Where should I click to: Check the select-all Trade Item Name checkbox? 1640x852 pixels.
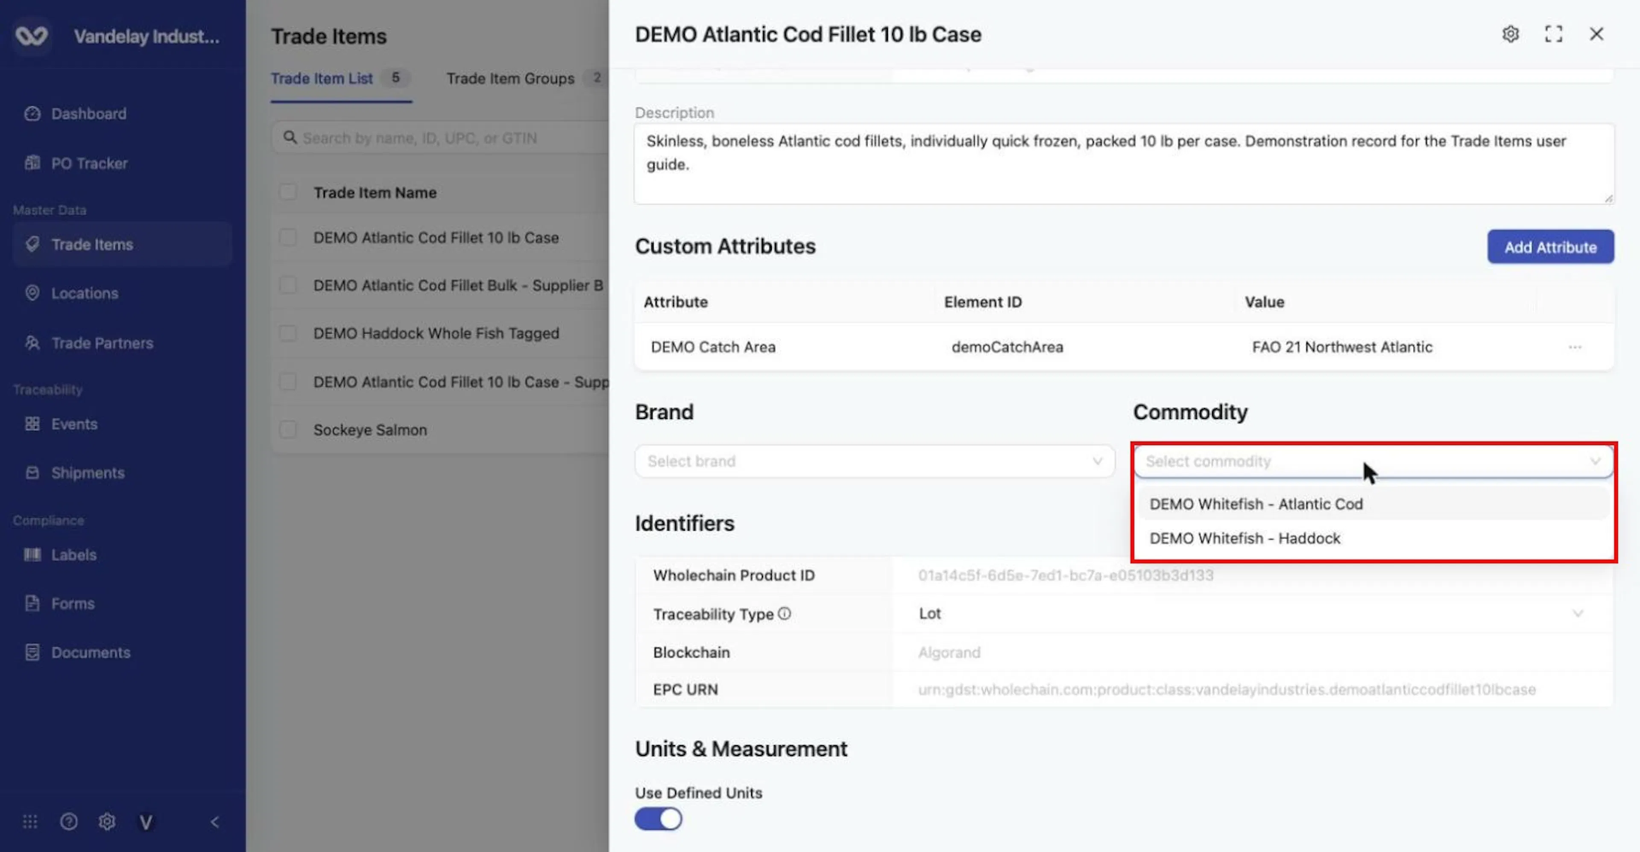tap(288, 192)
